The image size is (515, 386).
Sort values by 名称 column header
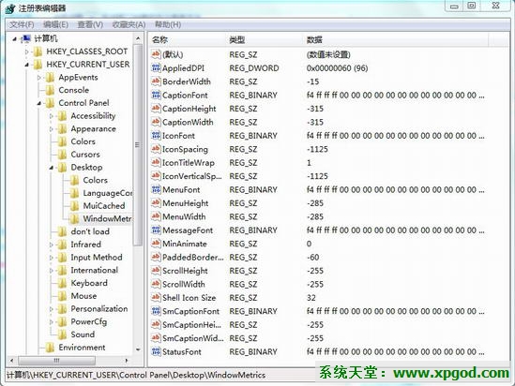point(187,40)
